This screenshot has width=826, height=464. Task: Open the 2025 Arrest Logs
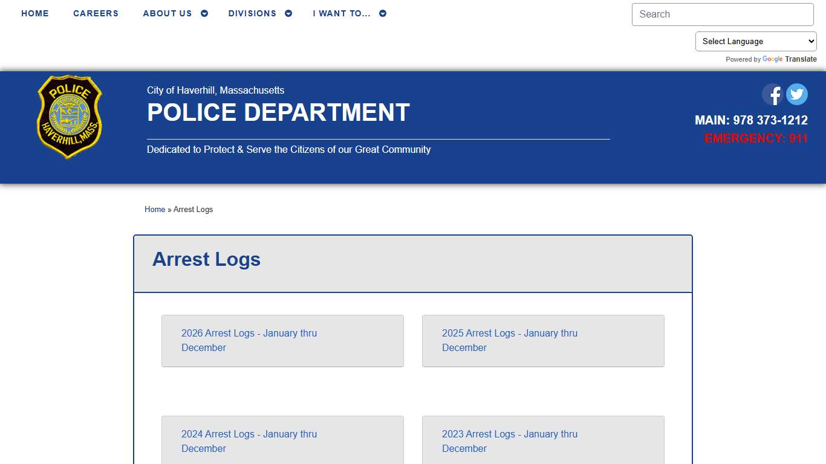(509, 340)
